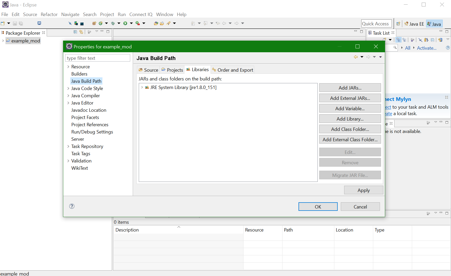This screenshot has height=276, width=451.
Task: Click the Open Task folder toolbar icon
Action: pyautogui.click(x=162, y=23)
